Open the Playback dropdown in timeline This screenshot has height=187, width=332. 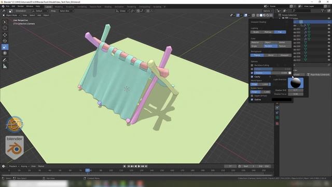(x=14, y=166)
